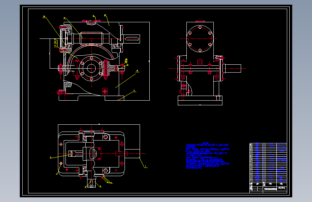312x202 pixels.
Task: Pick the six-bolt circular cover in the side view
Action: [200, 39]
